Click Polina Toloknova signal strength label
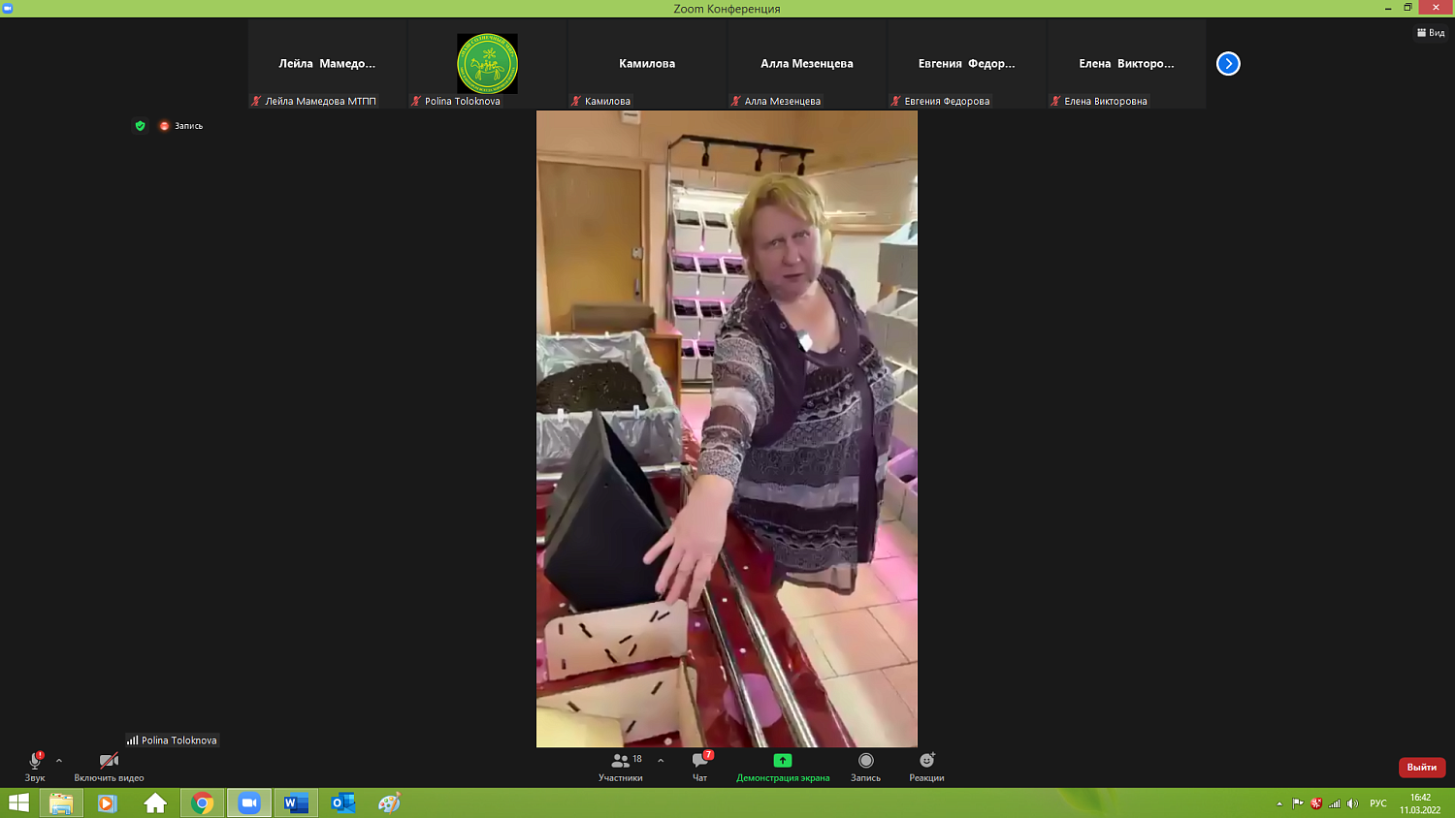Viewport: 1455px width, 818px height. pyautogui.click(x=172, y=739)
